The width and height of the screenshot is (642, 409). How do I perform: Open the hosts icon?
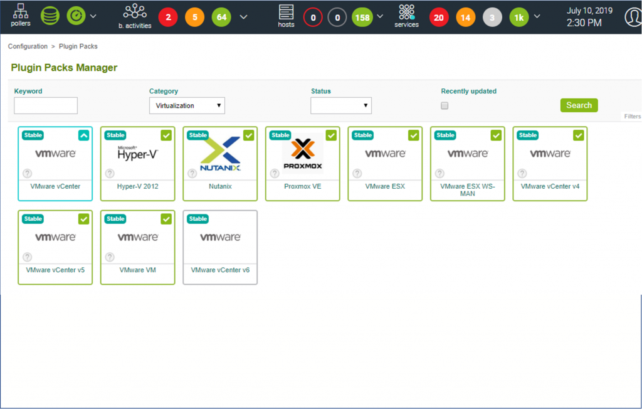[286, 16]
